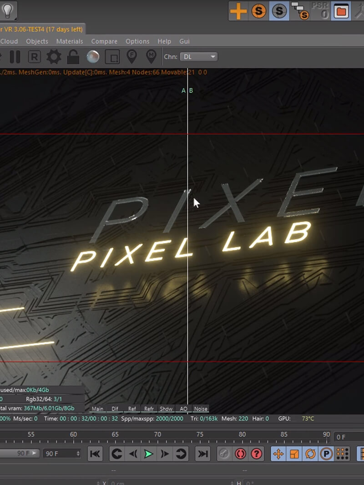Jump to frame 60 on the timeline ruler
Image resolution: width=364 pixels, height=485 pixels.
pos(73,434)
